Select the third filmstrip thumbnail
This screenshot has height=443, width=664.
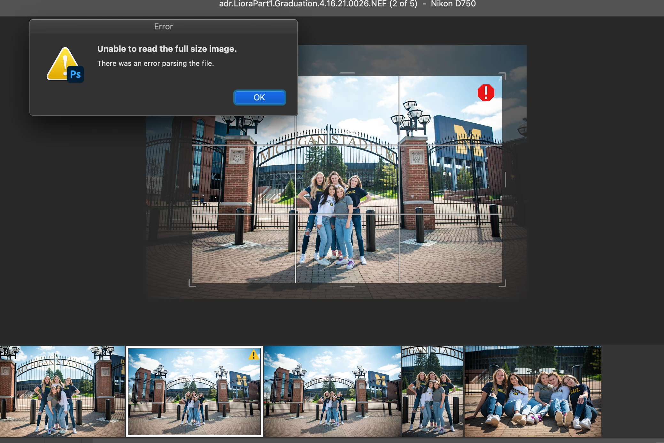coord(332,391)
